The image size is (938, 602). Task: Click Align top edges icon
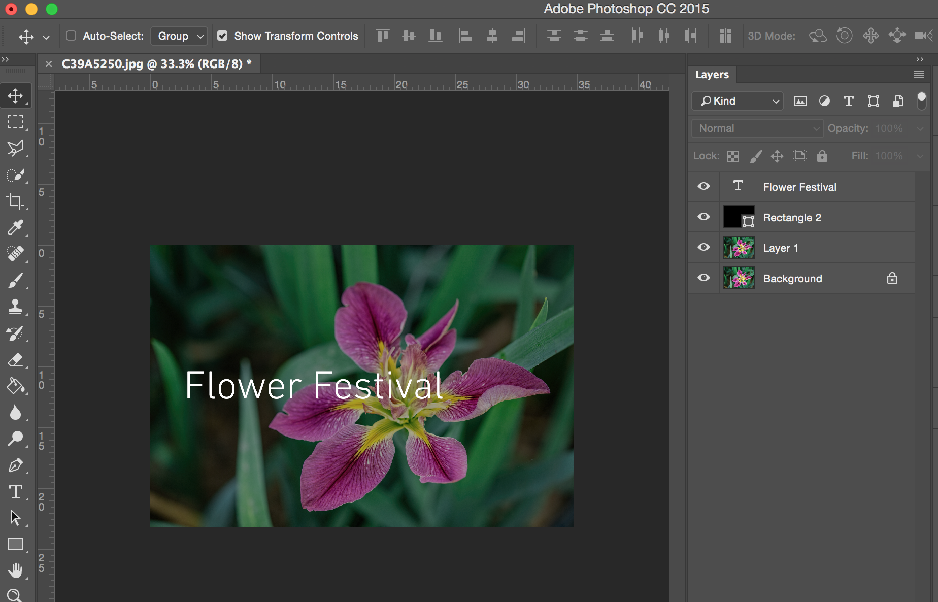click(382, 36)
